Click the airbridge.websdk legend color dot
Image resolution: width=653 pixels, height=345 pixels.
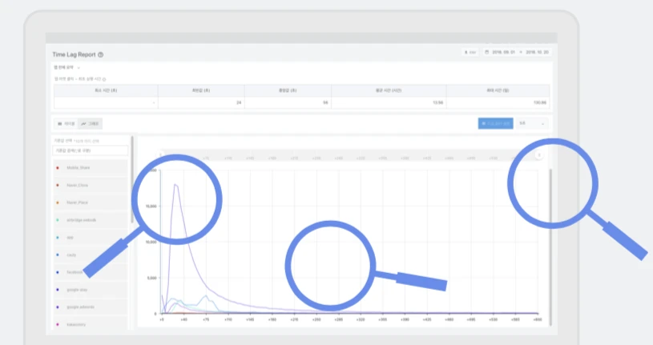[58, 220]
